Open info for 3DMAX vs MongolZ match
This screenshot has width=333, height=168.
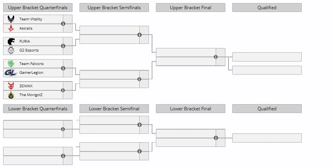63,90
